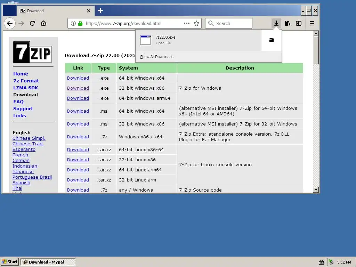View the green padlock connection details

80,23
